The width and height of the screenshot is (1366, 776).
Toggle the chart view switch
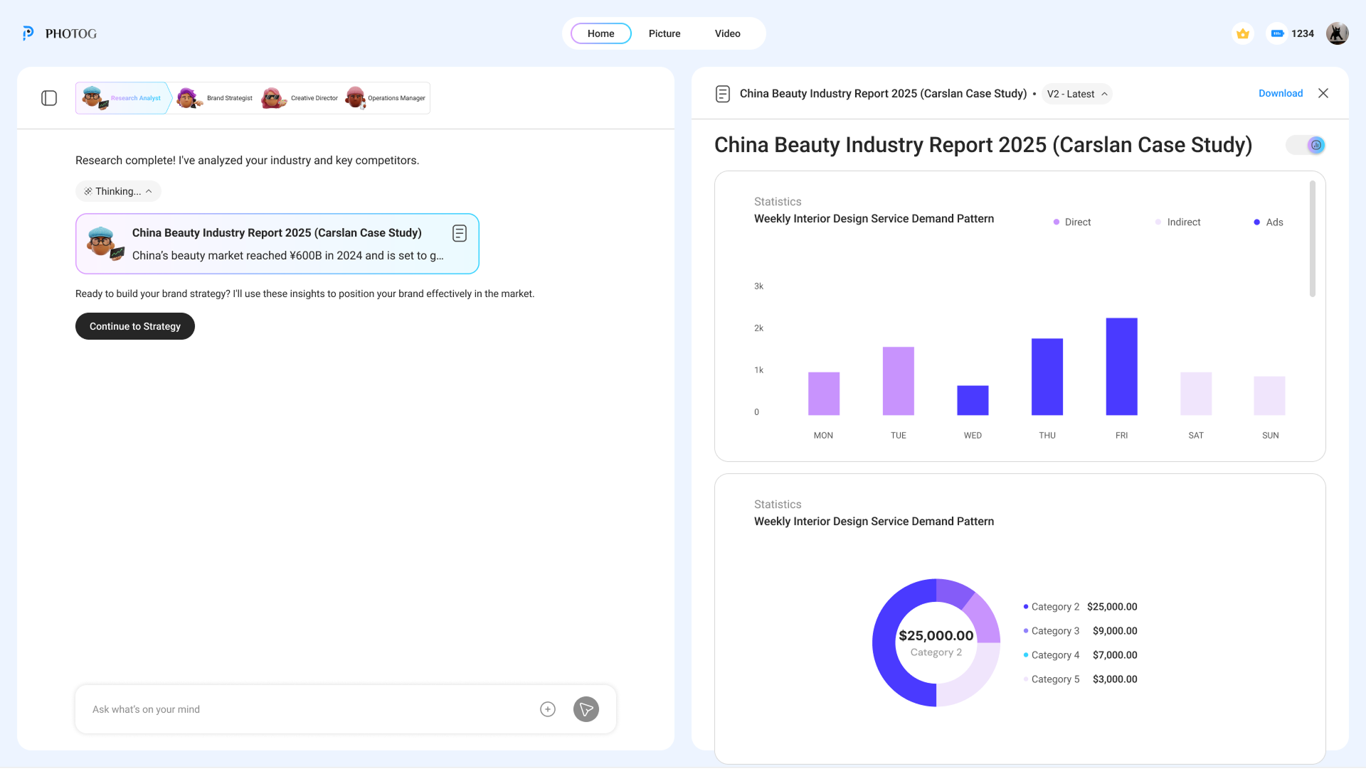(1306, 145)
